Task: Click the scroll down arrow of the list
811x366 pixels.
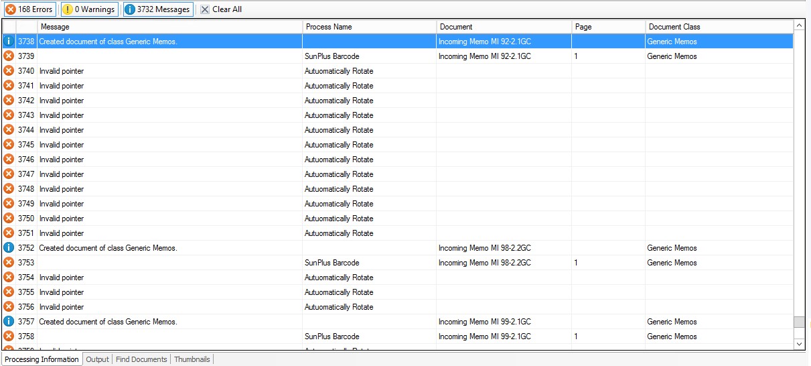Action: [799, 344]
